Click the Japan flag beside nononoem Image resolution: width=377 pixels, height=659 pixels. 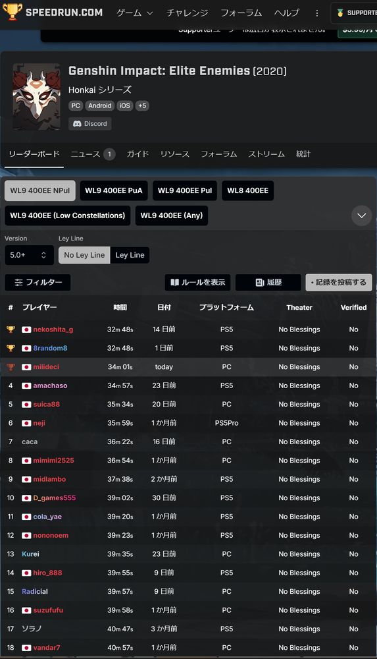coord(26,535)
